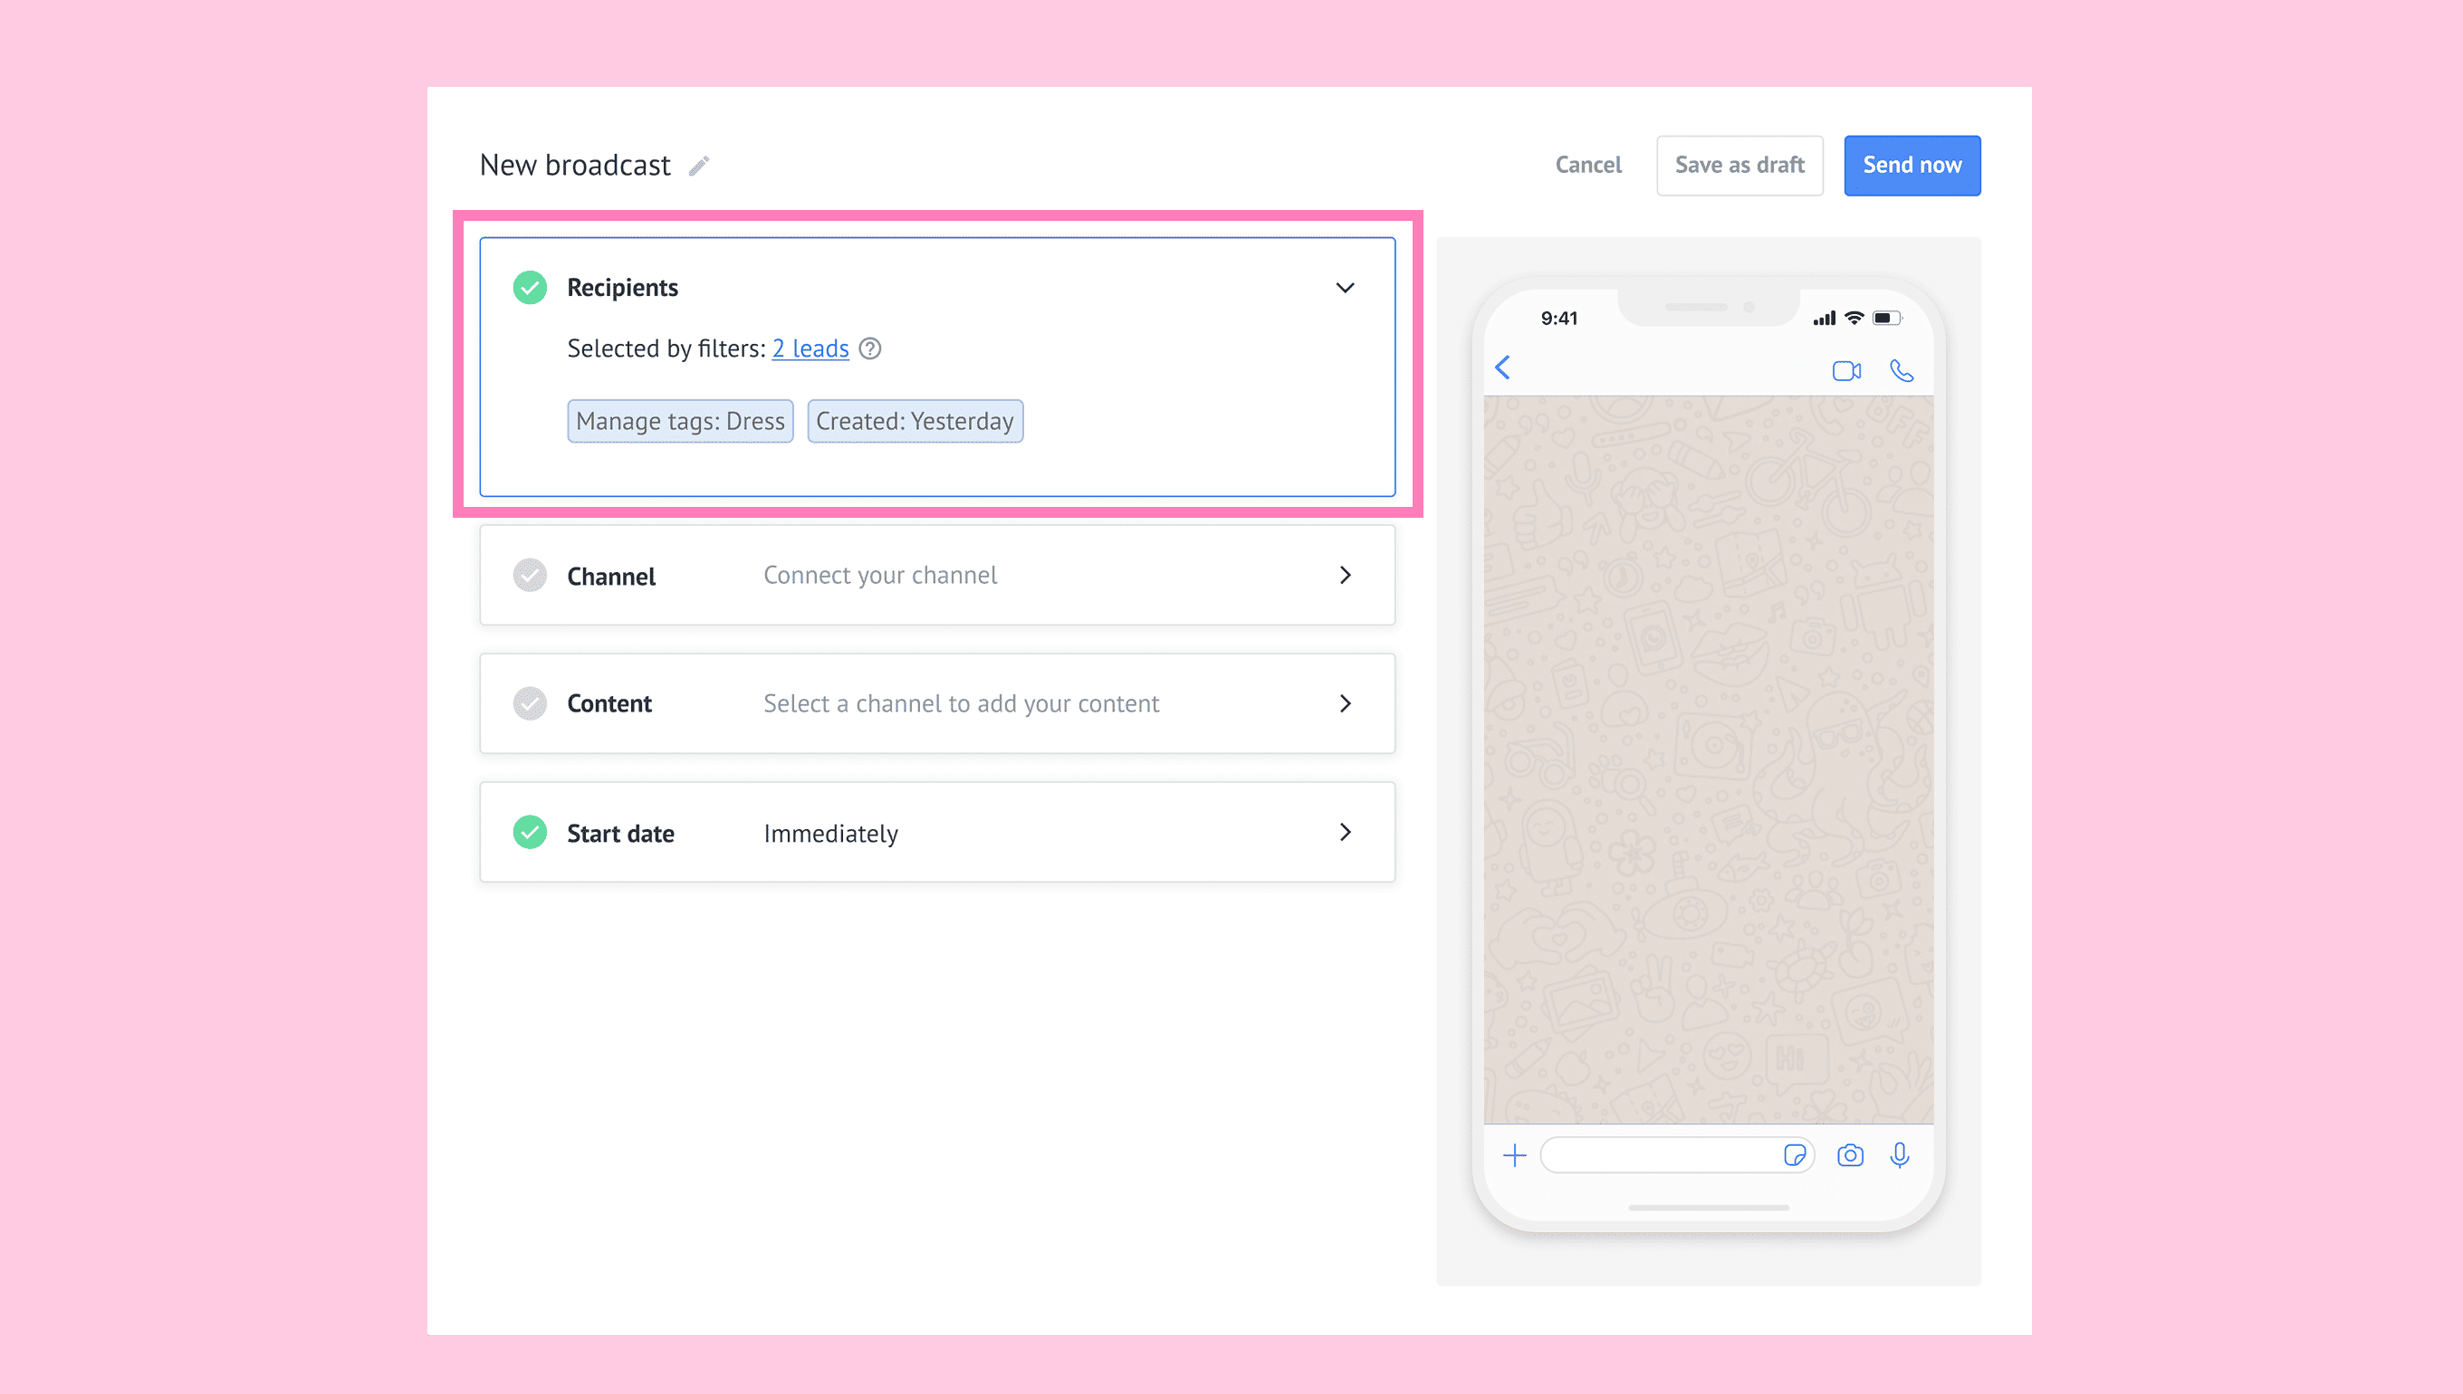Click Select a channel to add your content
Viewport: 2463px width, 1394px height.
[x=962, y=703]
